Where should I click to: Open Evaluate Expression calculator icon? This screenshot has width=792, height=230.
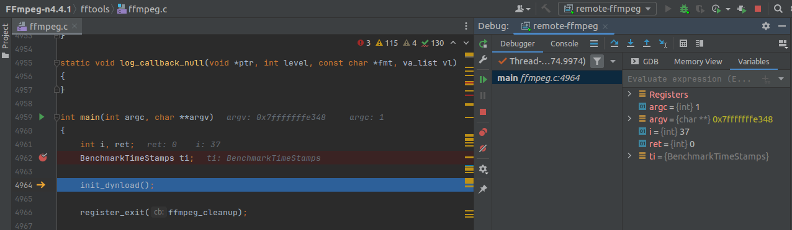(683, 43)
